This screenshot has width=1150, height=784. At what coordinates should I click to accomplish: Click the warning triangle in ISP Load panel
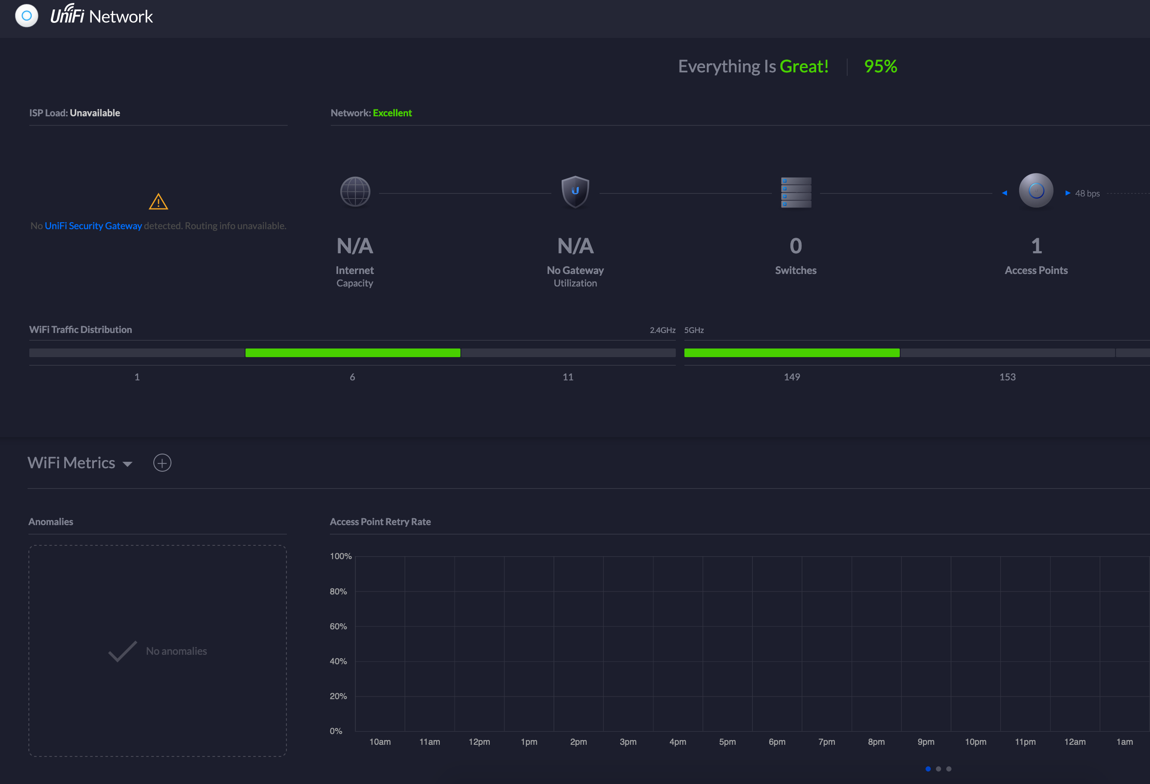point(158,202)
